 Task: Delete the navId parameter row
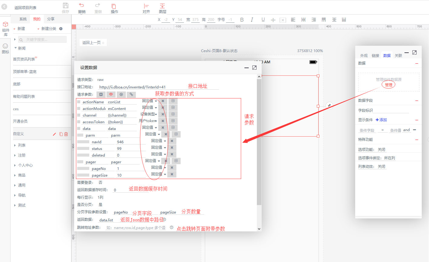tap(172, 141)
